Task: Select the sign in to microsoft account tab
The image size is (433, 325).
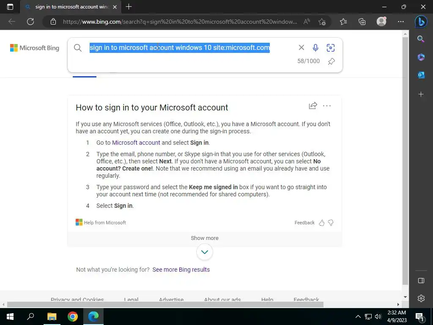Action: click(x=71, y=7)
